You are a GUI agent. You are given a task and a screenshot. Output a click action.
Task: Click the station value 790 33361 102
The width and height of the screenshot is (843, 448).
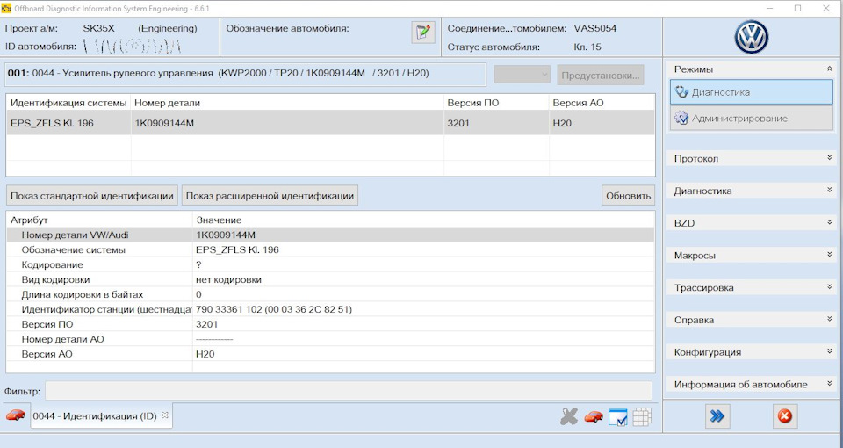(x=274, y=309)
